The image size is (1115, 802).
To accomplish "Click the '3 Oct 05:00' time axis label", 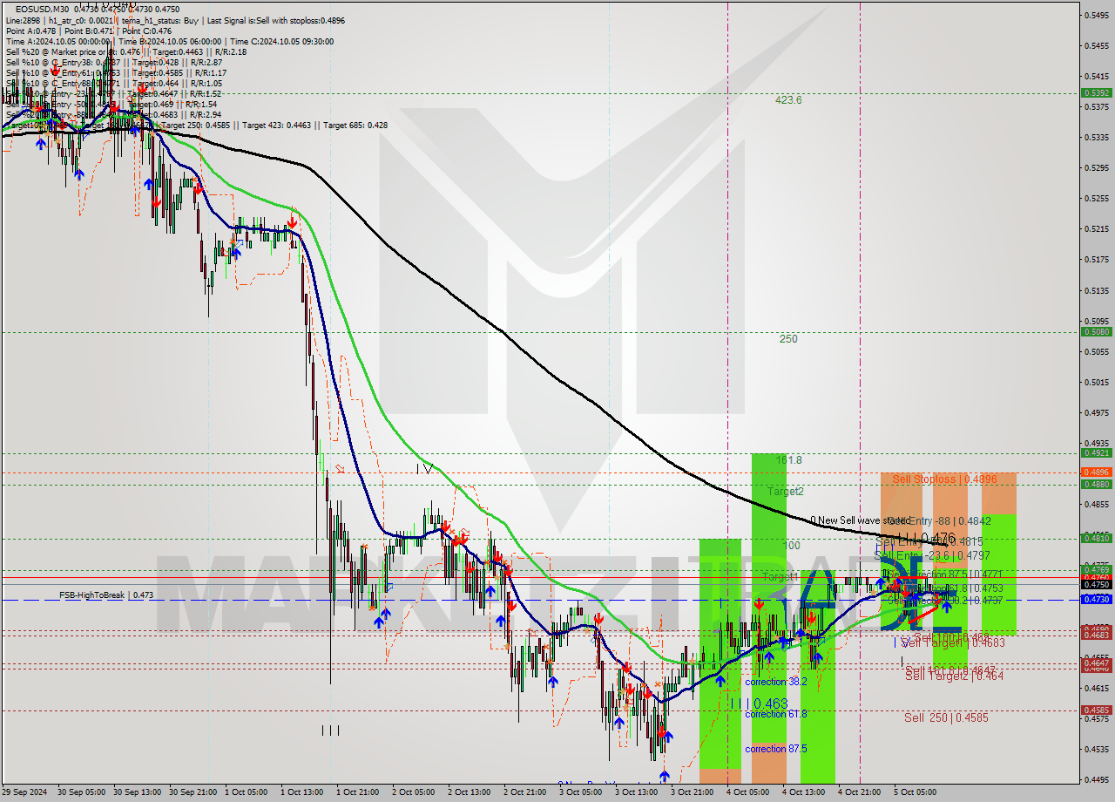I will coord(581,792).
